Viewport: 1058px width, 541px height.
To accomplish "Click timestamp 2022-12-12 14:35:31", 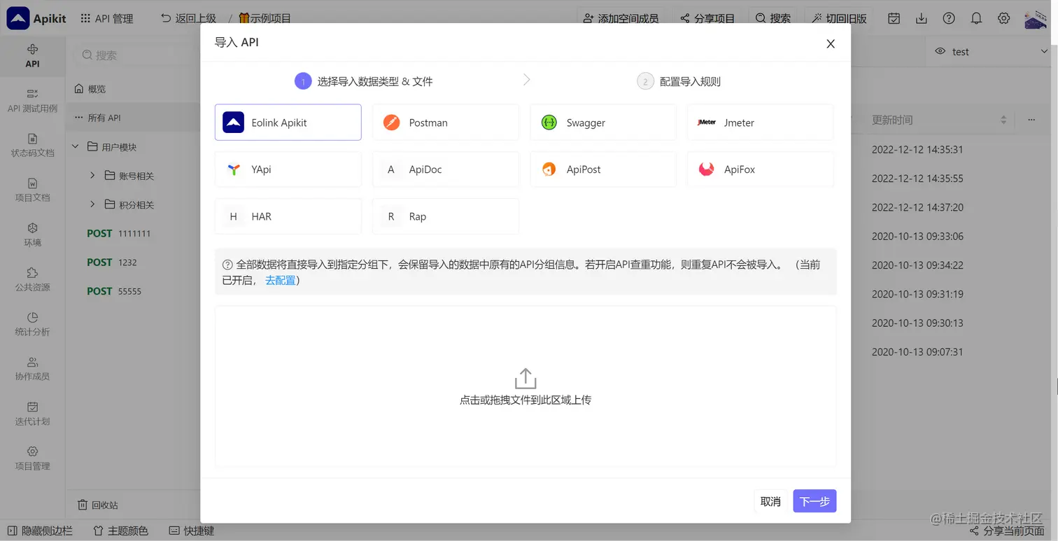I will (917, 150).
